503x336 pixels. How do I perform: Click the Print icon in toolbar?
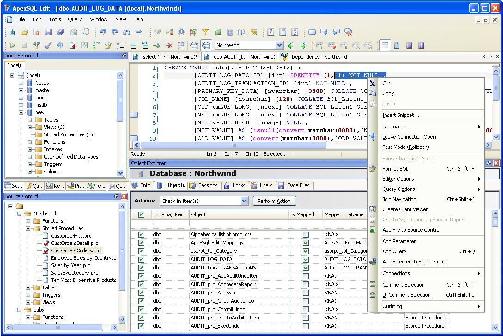(x=74, y=32)
